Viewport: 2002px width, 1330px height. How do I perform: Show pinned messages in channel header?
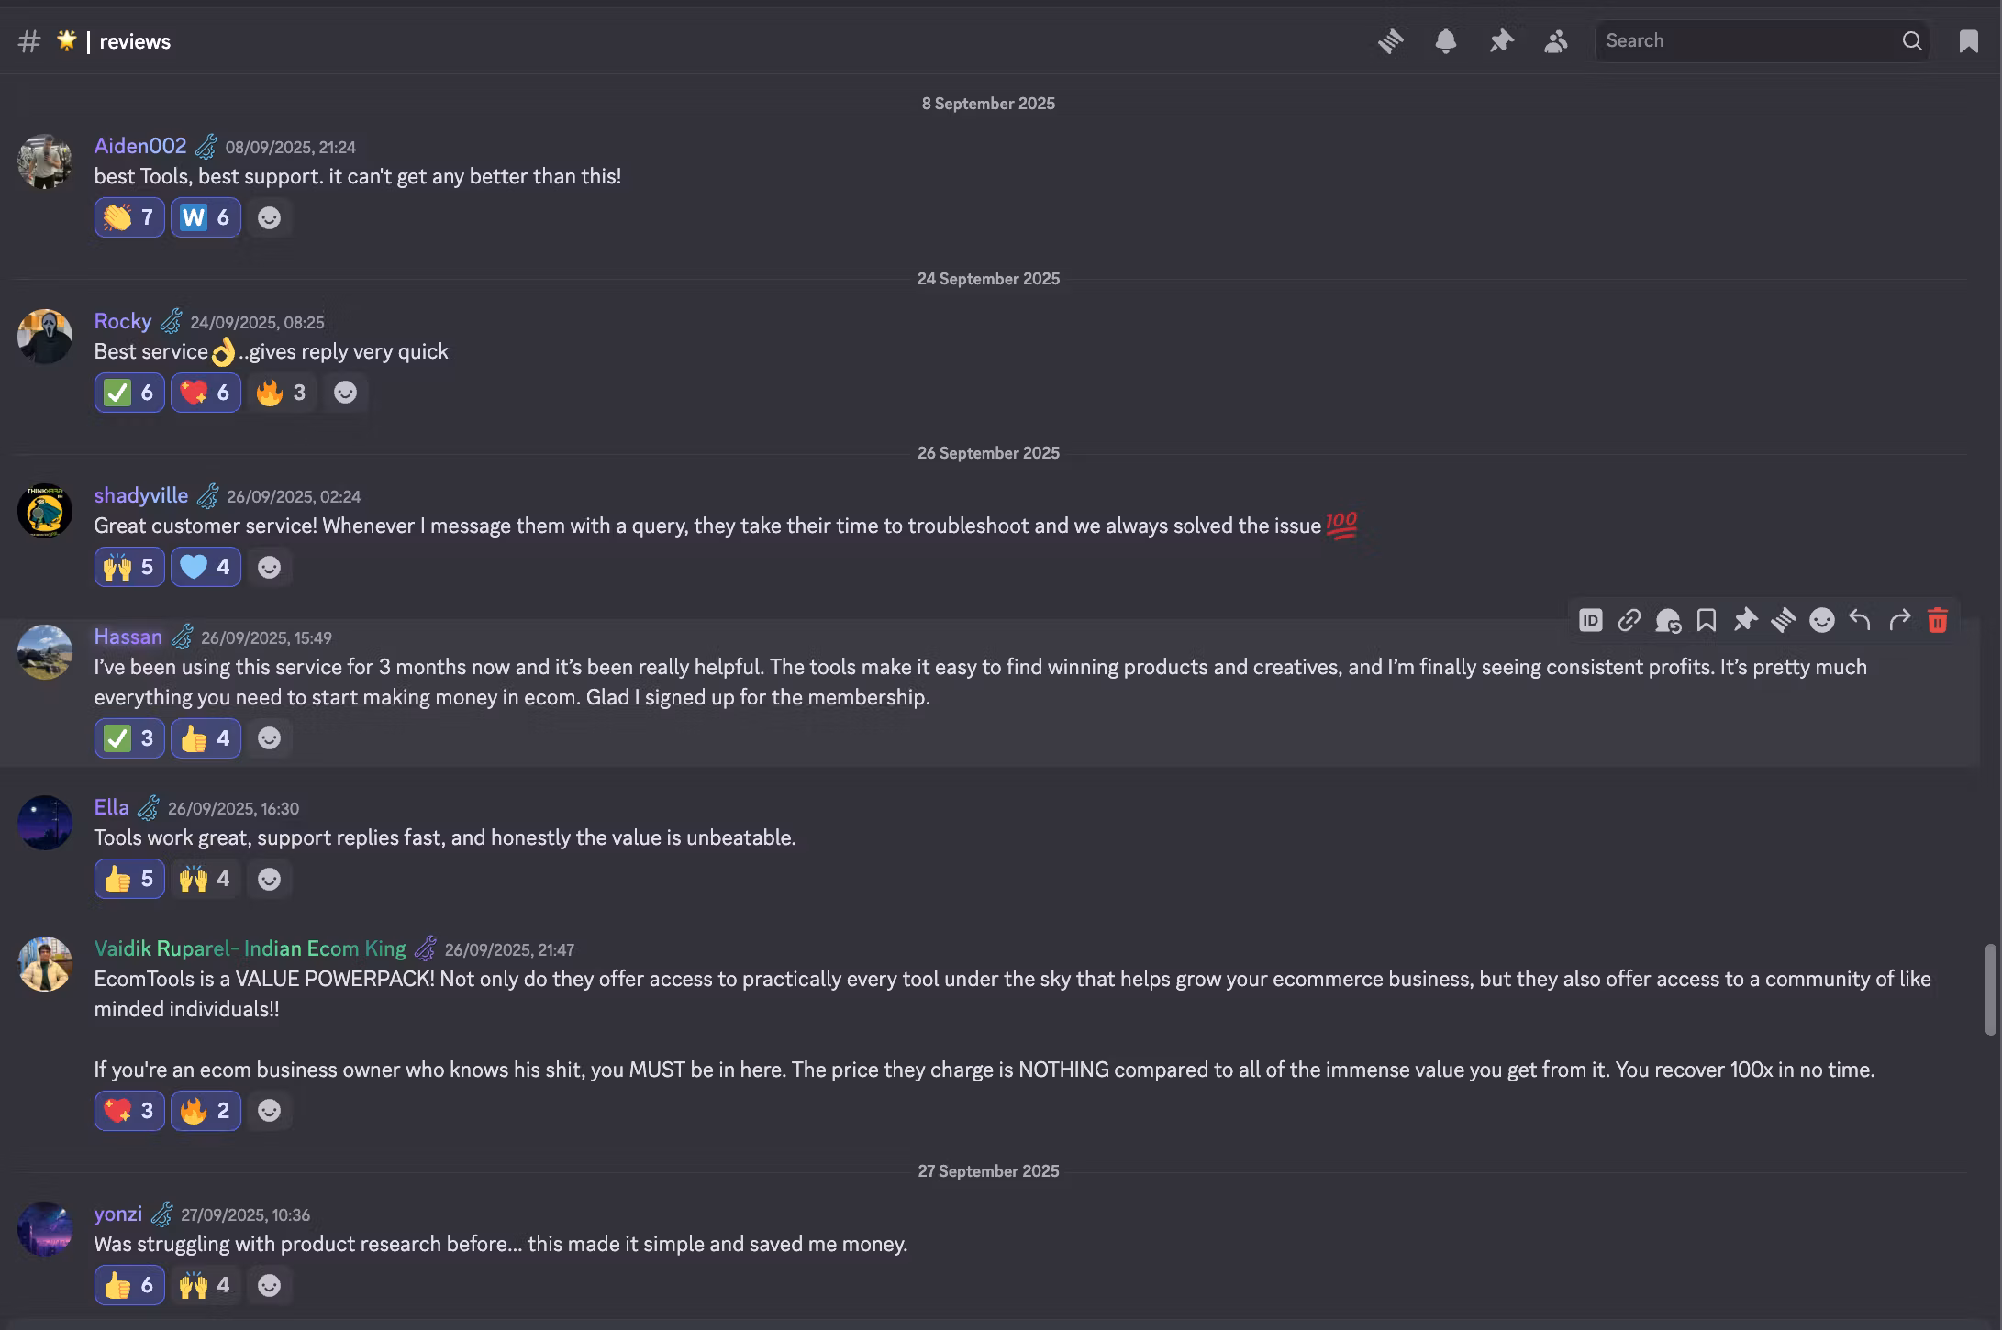tap(1501, 41)
